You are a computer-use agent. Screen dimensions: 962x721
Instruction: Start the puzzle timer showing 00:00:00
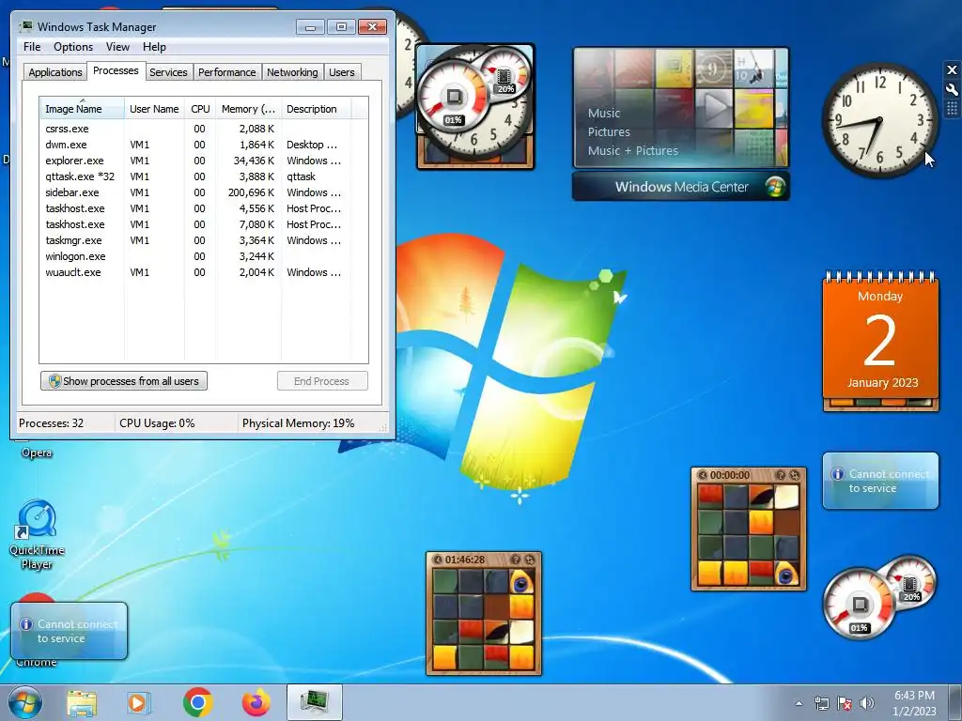click(703, 475)
